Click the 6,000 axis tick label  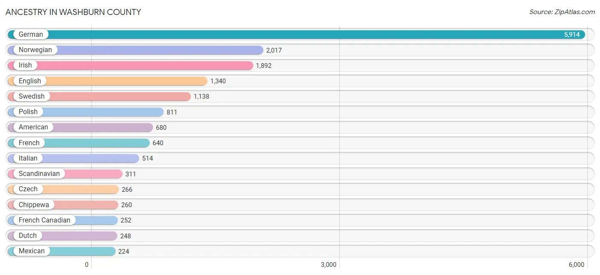point(577,265)
